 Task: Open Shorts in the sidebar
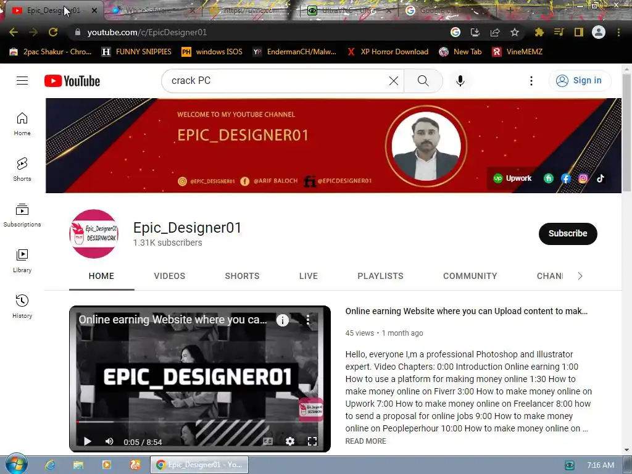pos(22,169)
